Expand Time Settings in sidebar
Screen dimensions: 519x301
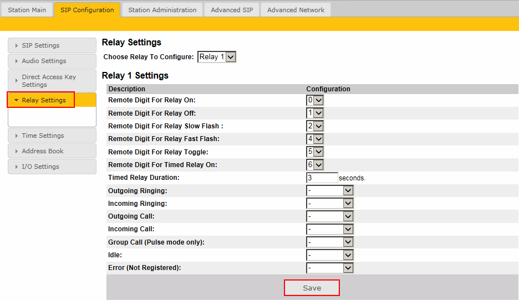click(x=52, y=136)
